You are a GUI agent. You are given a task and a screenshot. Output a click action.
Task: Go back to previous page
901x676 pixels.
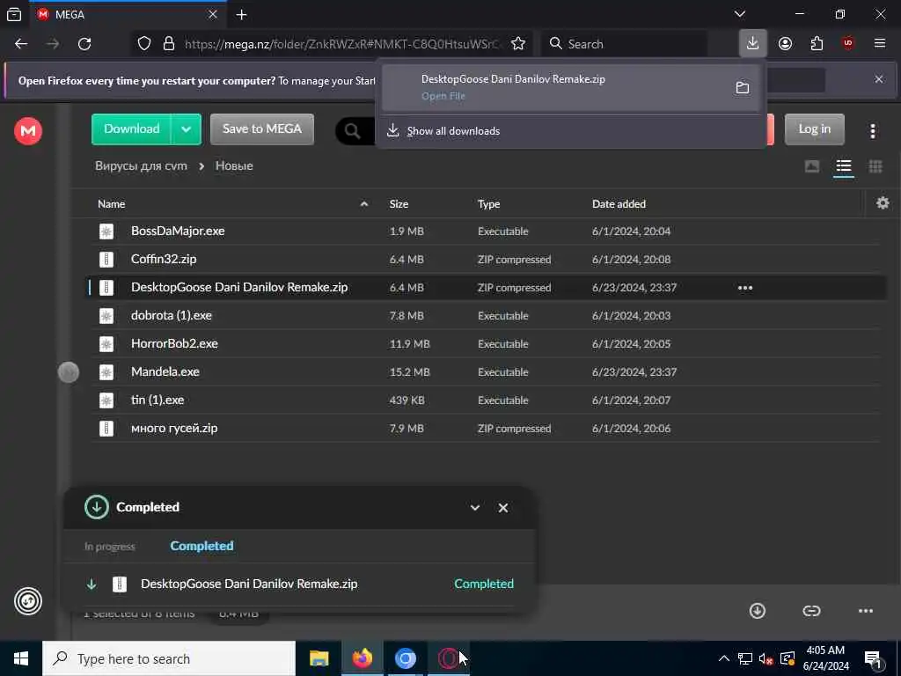(21, 44)
